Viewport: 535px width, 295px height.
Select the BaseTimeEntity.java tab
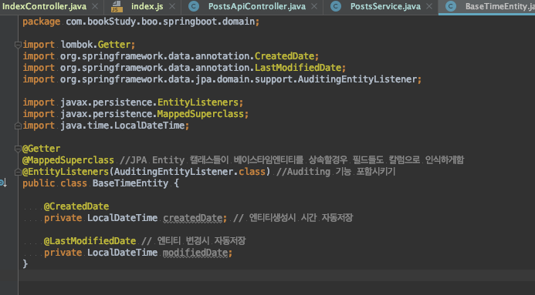pyautogui.click(x=499, y=6)
